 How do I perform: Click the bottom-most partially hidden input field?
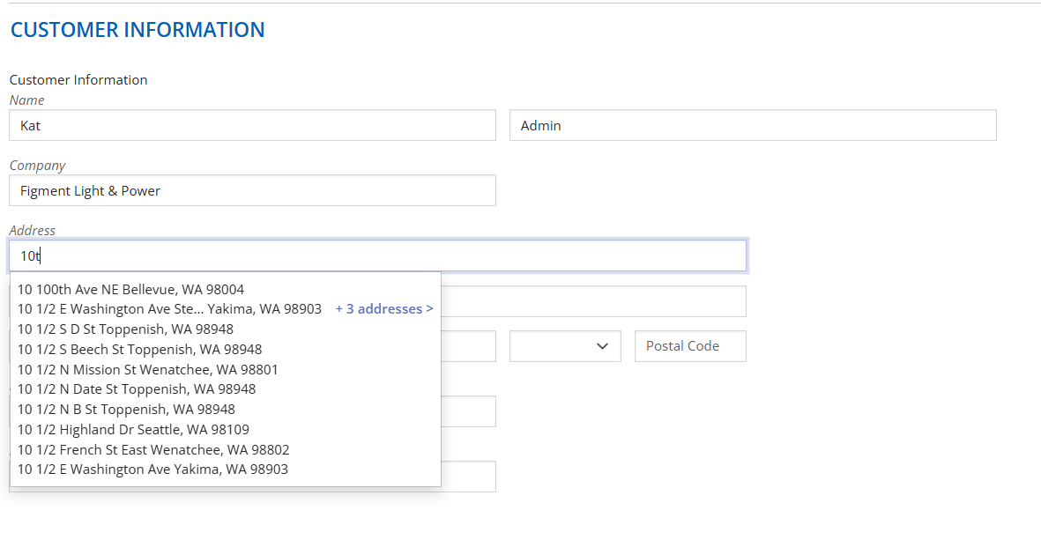468,477
